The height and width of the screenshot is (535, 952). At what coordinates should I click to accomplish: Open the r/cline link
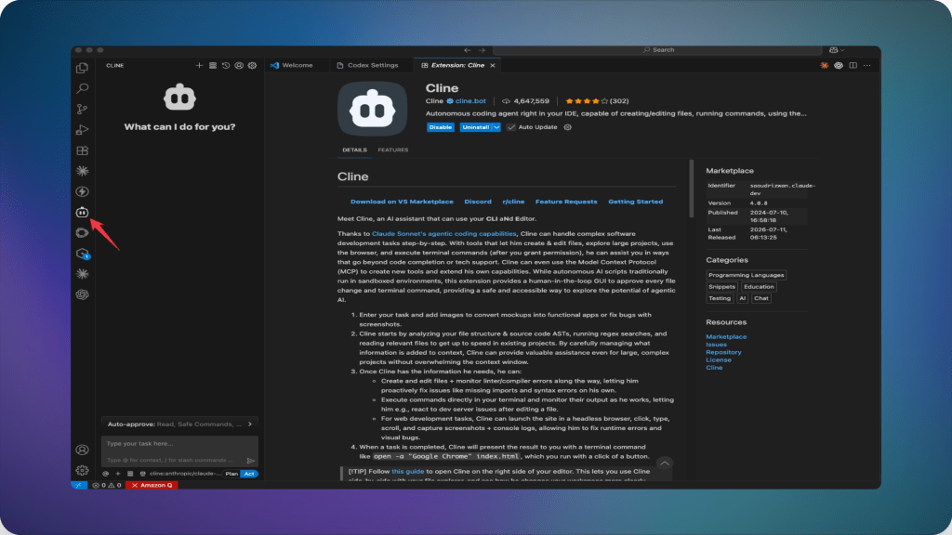(513, 202)
